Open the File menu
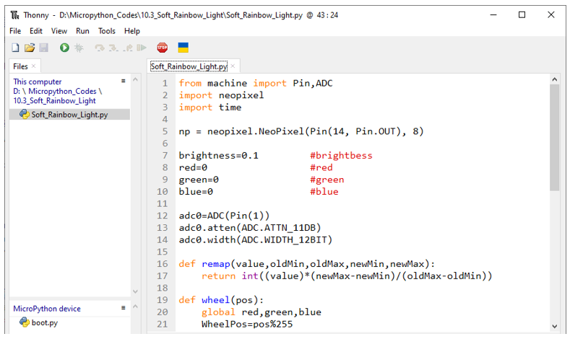570x339 pixels. coord(15,31)
